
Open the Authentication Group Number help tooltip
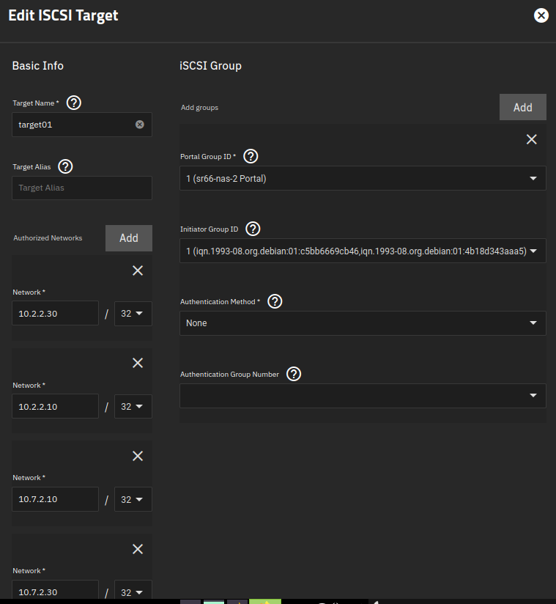294,374
